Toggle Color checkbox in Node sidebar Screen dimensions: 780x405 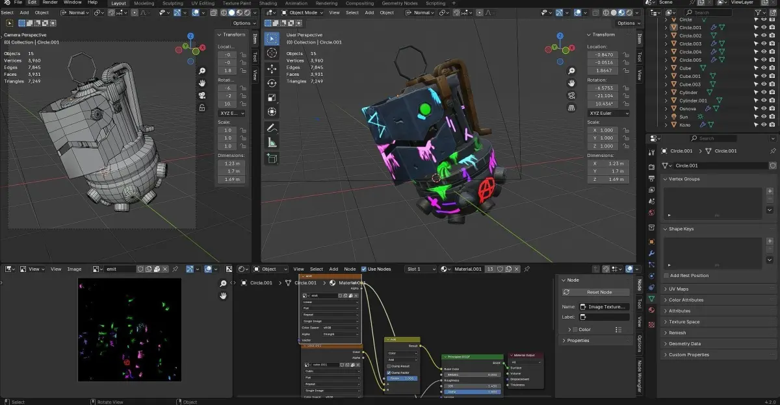[575, 330]
